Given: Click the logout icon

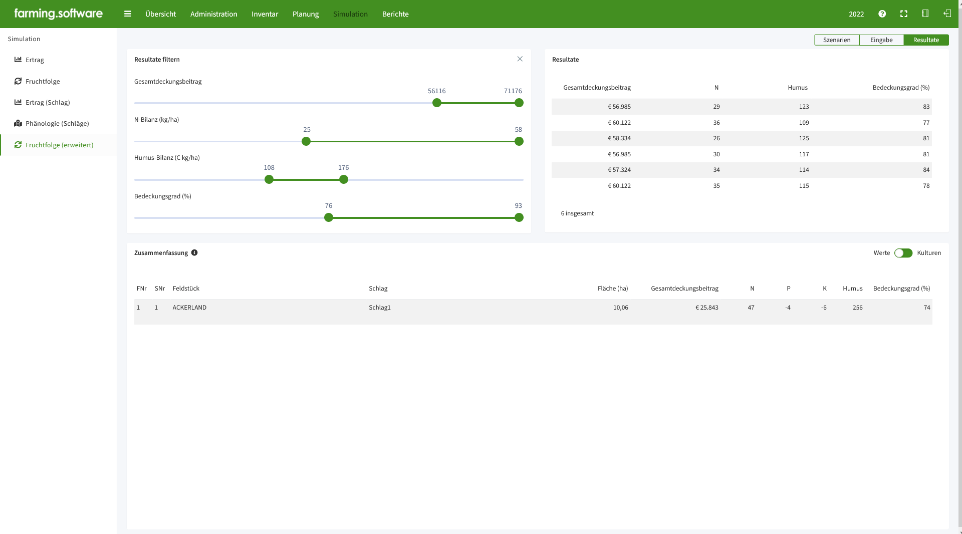Looking at the screenshot, I should click(x=947, y=14).
